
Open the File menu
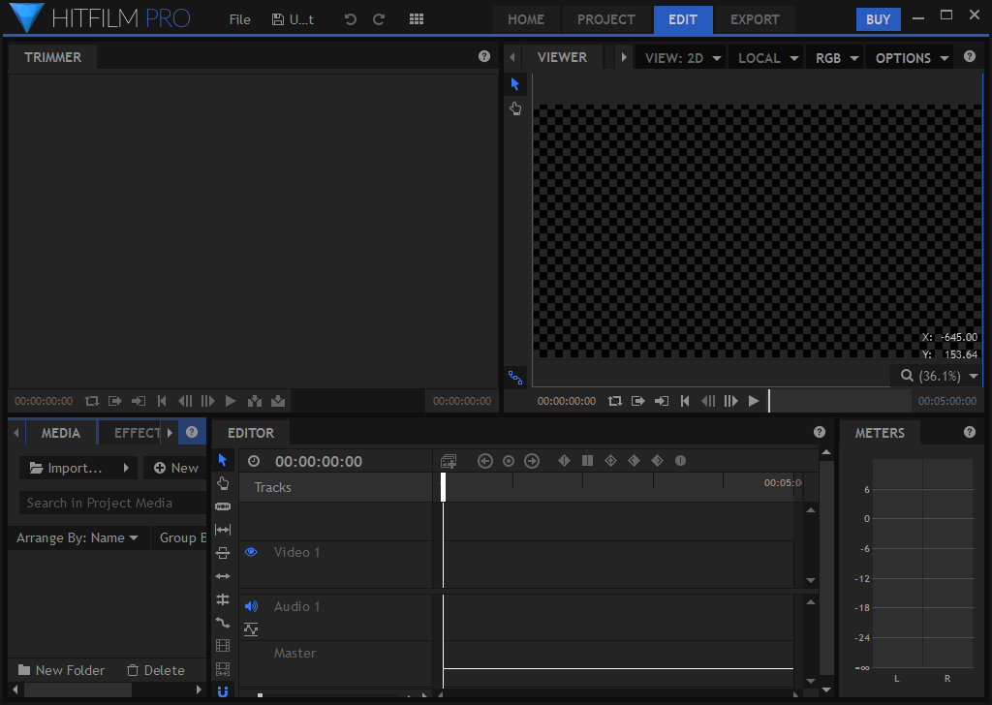[239, 19]
